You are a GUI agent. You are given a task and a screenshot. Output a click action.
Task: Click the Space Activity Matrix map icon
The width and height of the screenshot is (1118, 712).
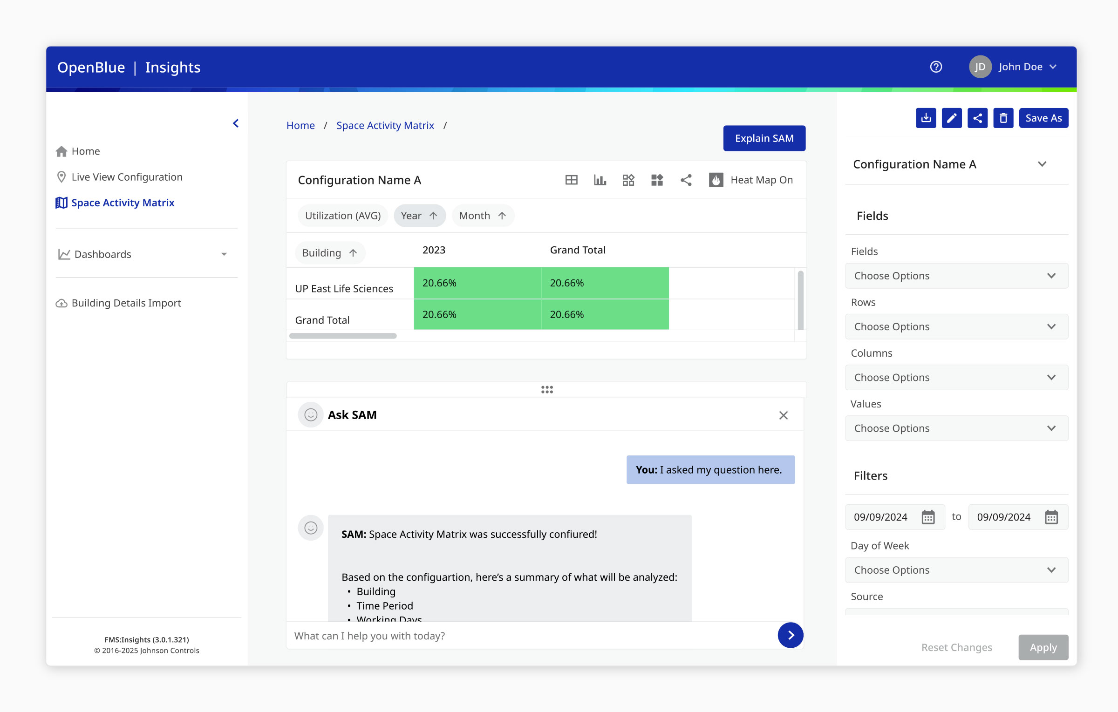[x=61, y=203]
